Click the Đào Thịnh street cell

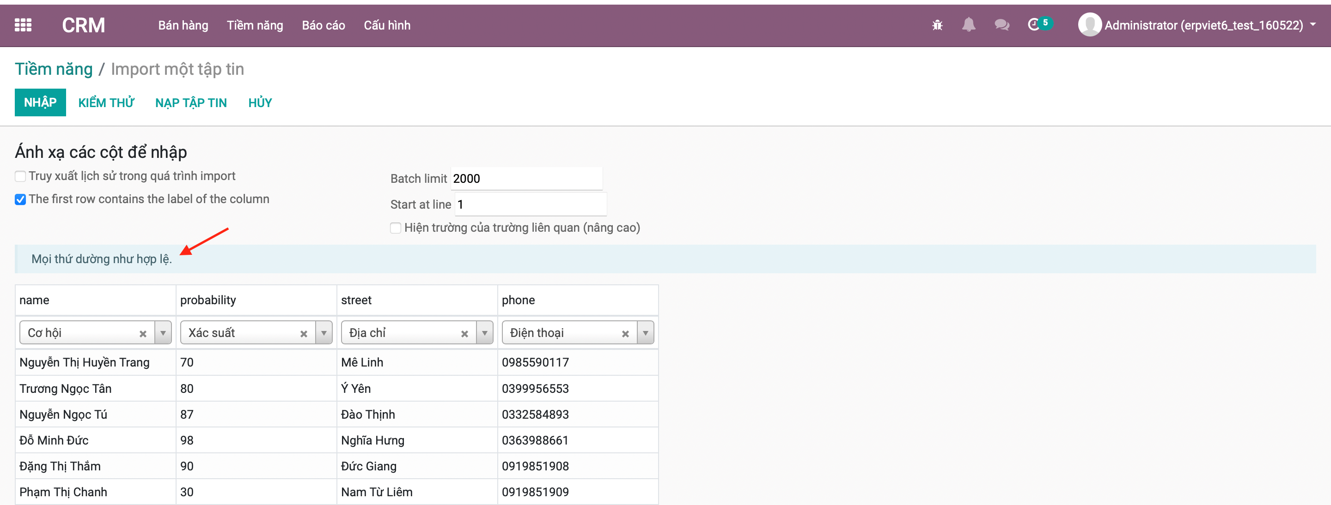[x=417, y=414]
